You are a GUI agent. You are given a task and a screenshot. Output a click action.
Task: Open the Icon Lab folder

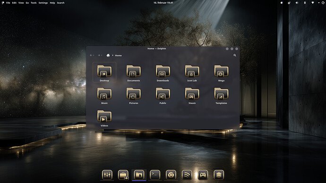[x=192, y=73]
